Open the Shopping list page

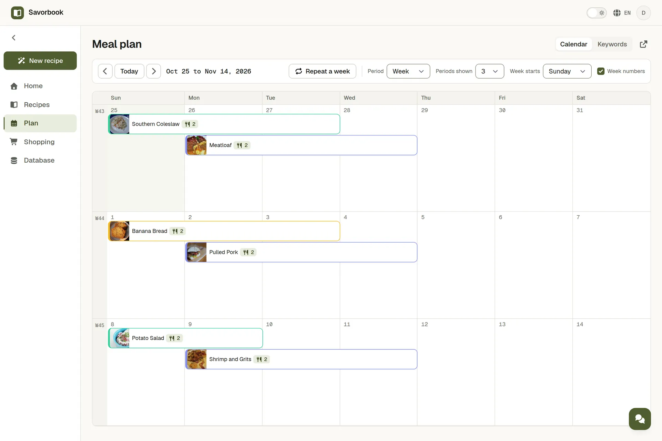click(x=40, y=142)
